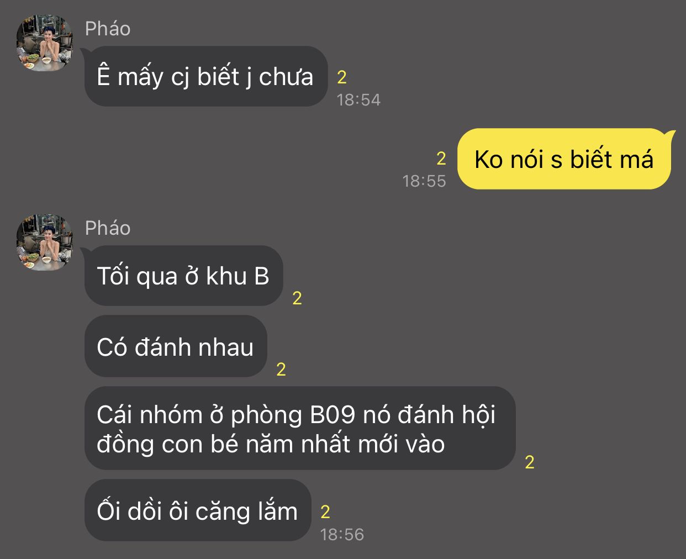Screen dimensions: 686x559
Task: Tap read count 2 next to first message
Action: pos(342,77)
